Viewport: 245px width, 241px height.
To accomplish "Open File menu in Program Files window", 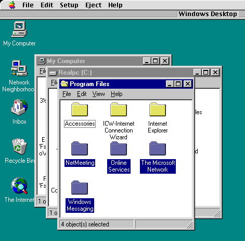I will coord(67,94).
